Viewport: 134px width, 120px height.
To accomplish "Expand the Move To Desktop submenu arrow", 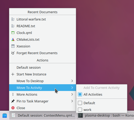I will click(72, 81).
